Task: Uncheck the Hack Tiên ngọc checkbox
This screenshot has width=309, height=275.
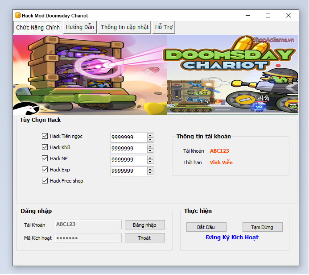Action: click(45, 136)
